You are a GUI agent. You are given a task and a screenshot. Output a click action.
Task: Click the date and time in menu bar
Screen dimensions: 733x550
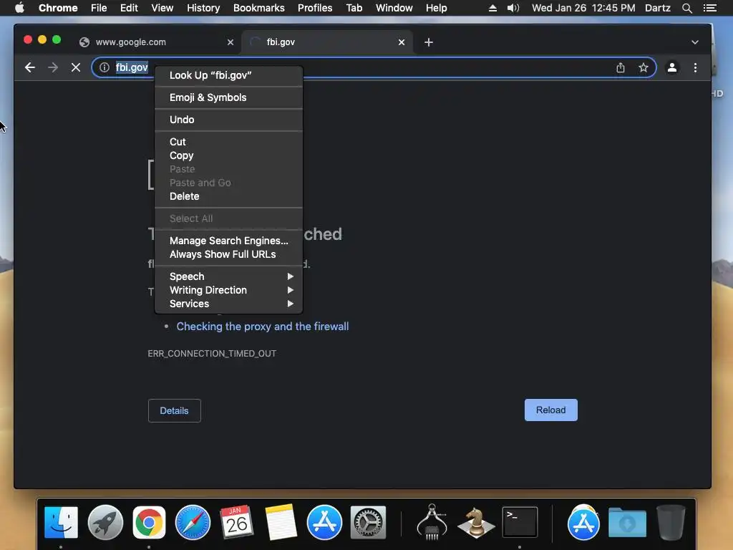583,8
